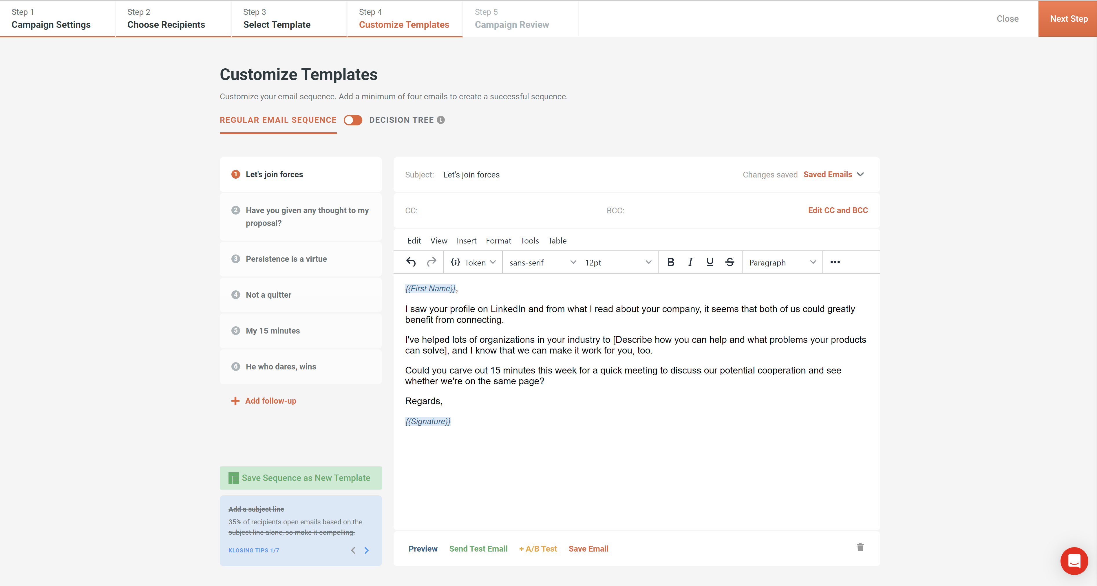Click the Klosing tips next arrow
Viewport: 1097px width, 586px height.
coord(367,550)
